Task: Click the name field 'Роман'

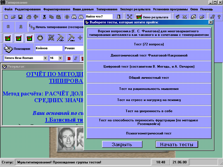Action: point(74,48)
